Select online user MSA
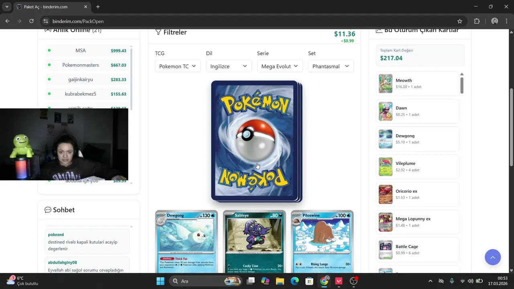The height and width of the screenshot is (289, 514). (x=87, y=51)
